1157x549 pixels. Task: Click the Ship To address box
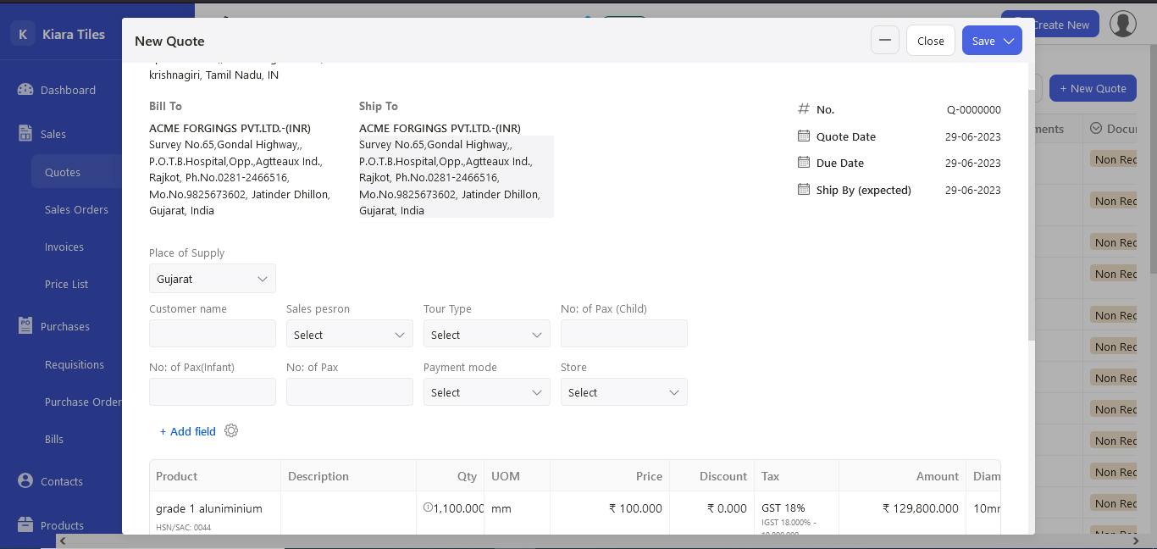coord(456,177)
